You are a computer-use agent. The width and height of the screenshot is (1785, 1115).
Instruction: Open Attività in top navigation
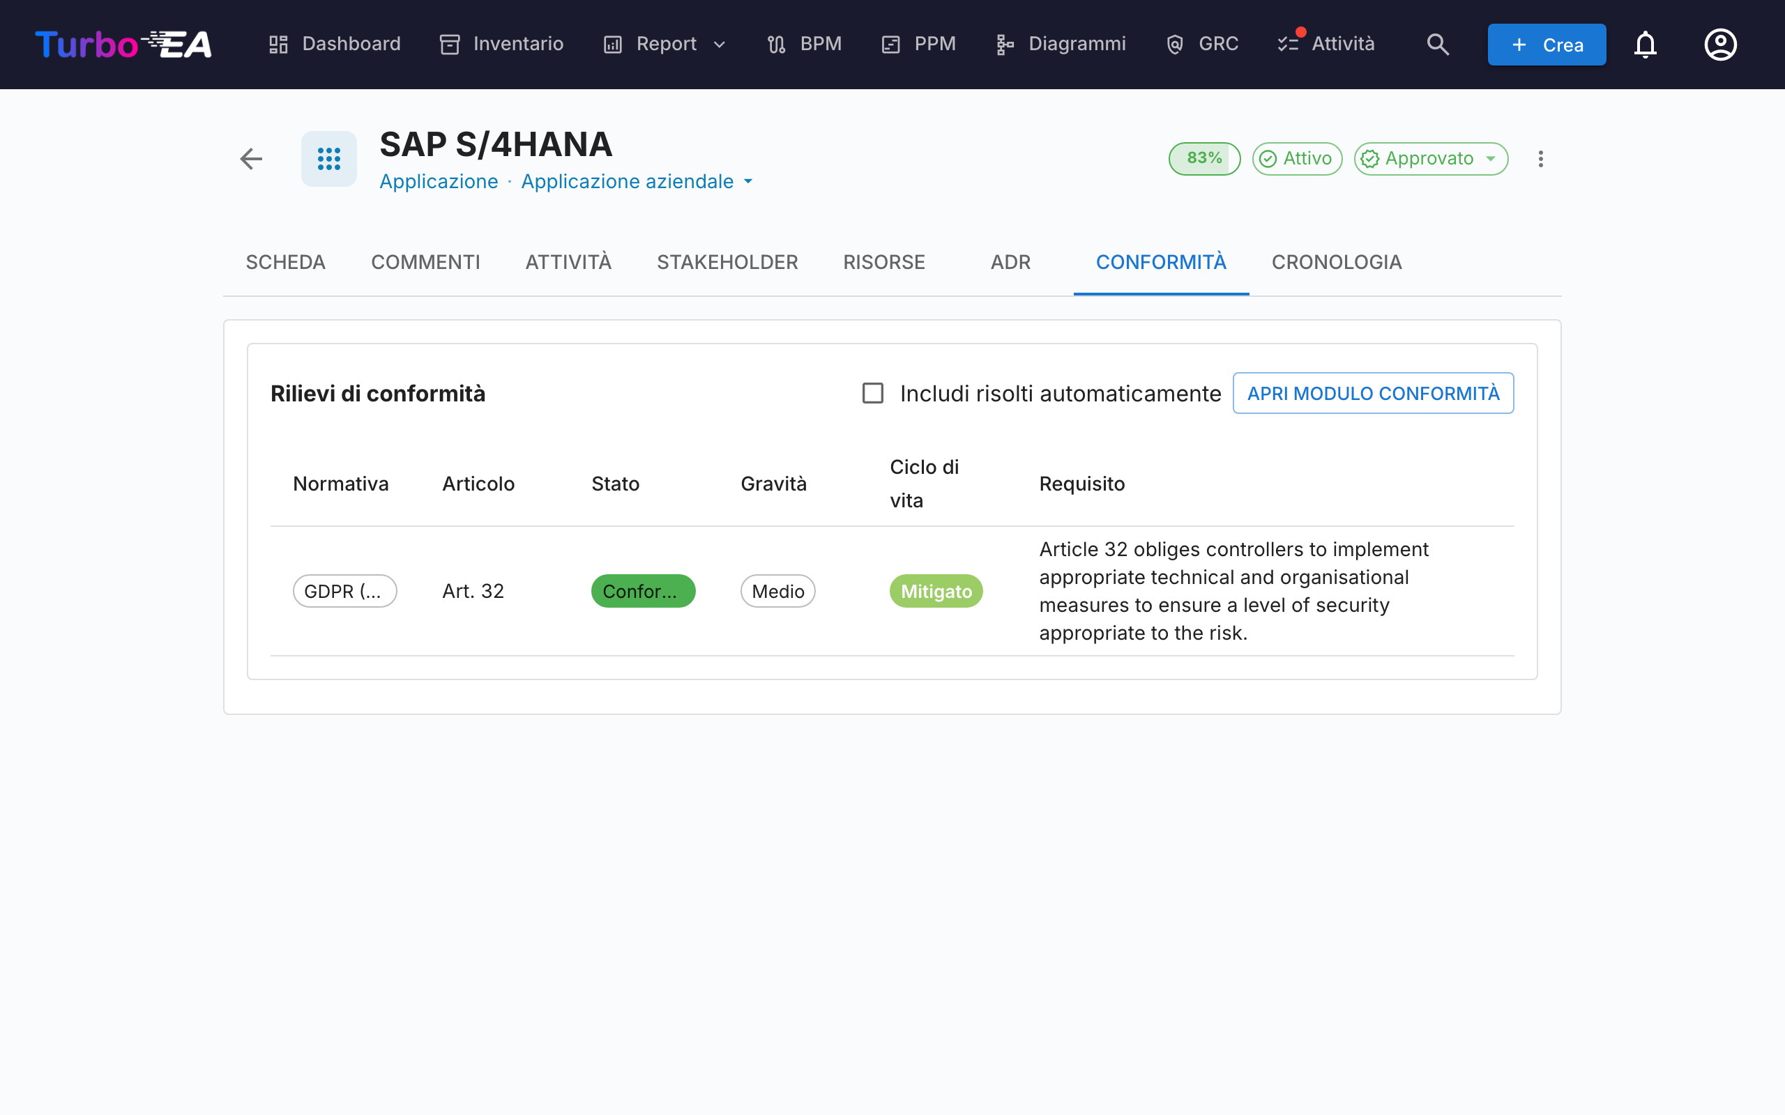(1326, 44)
